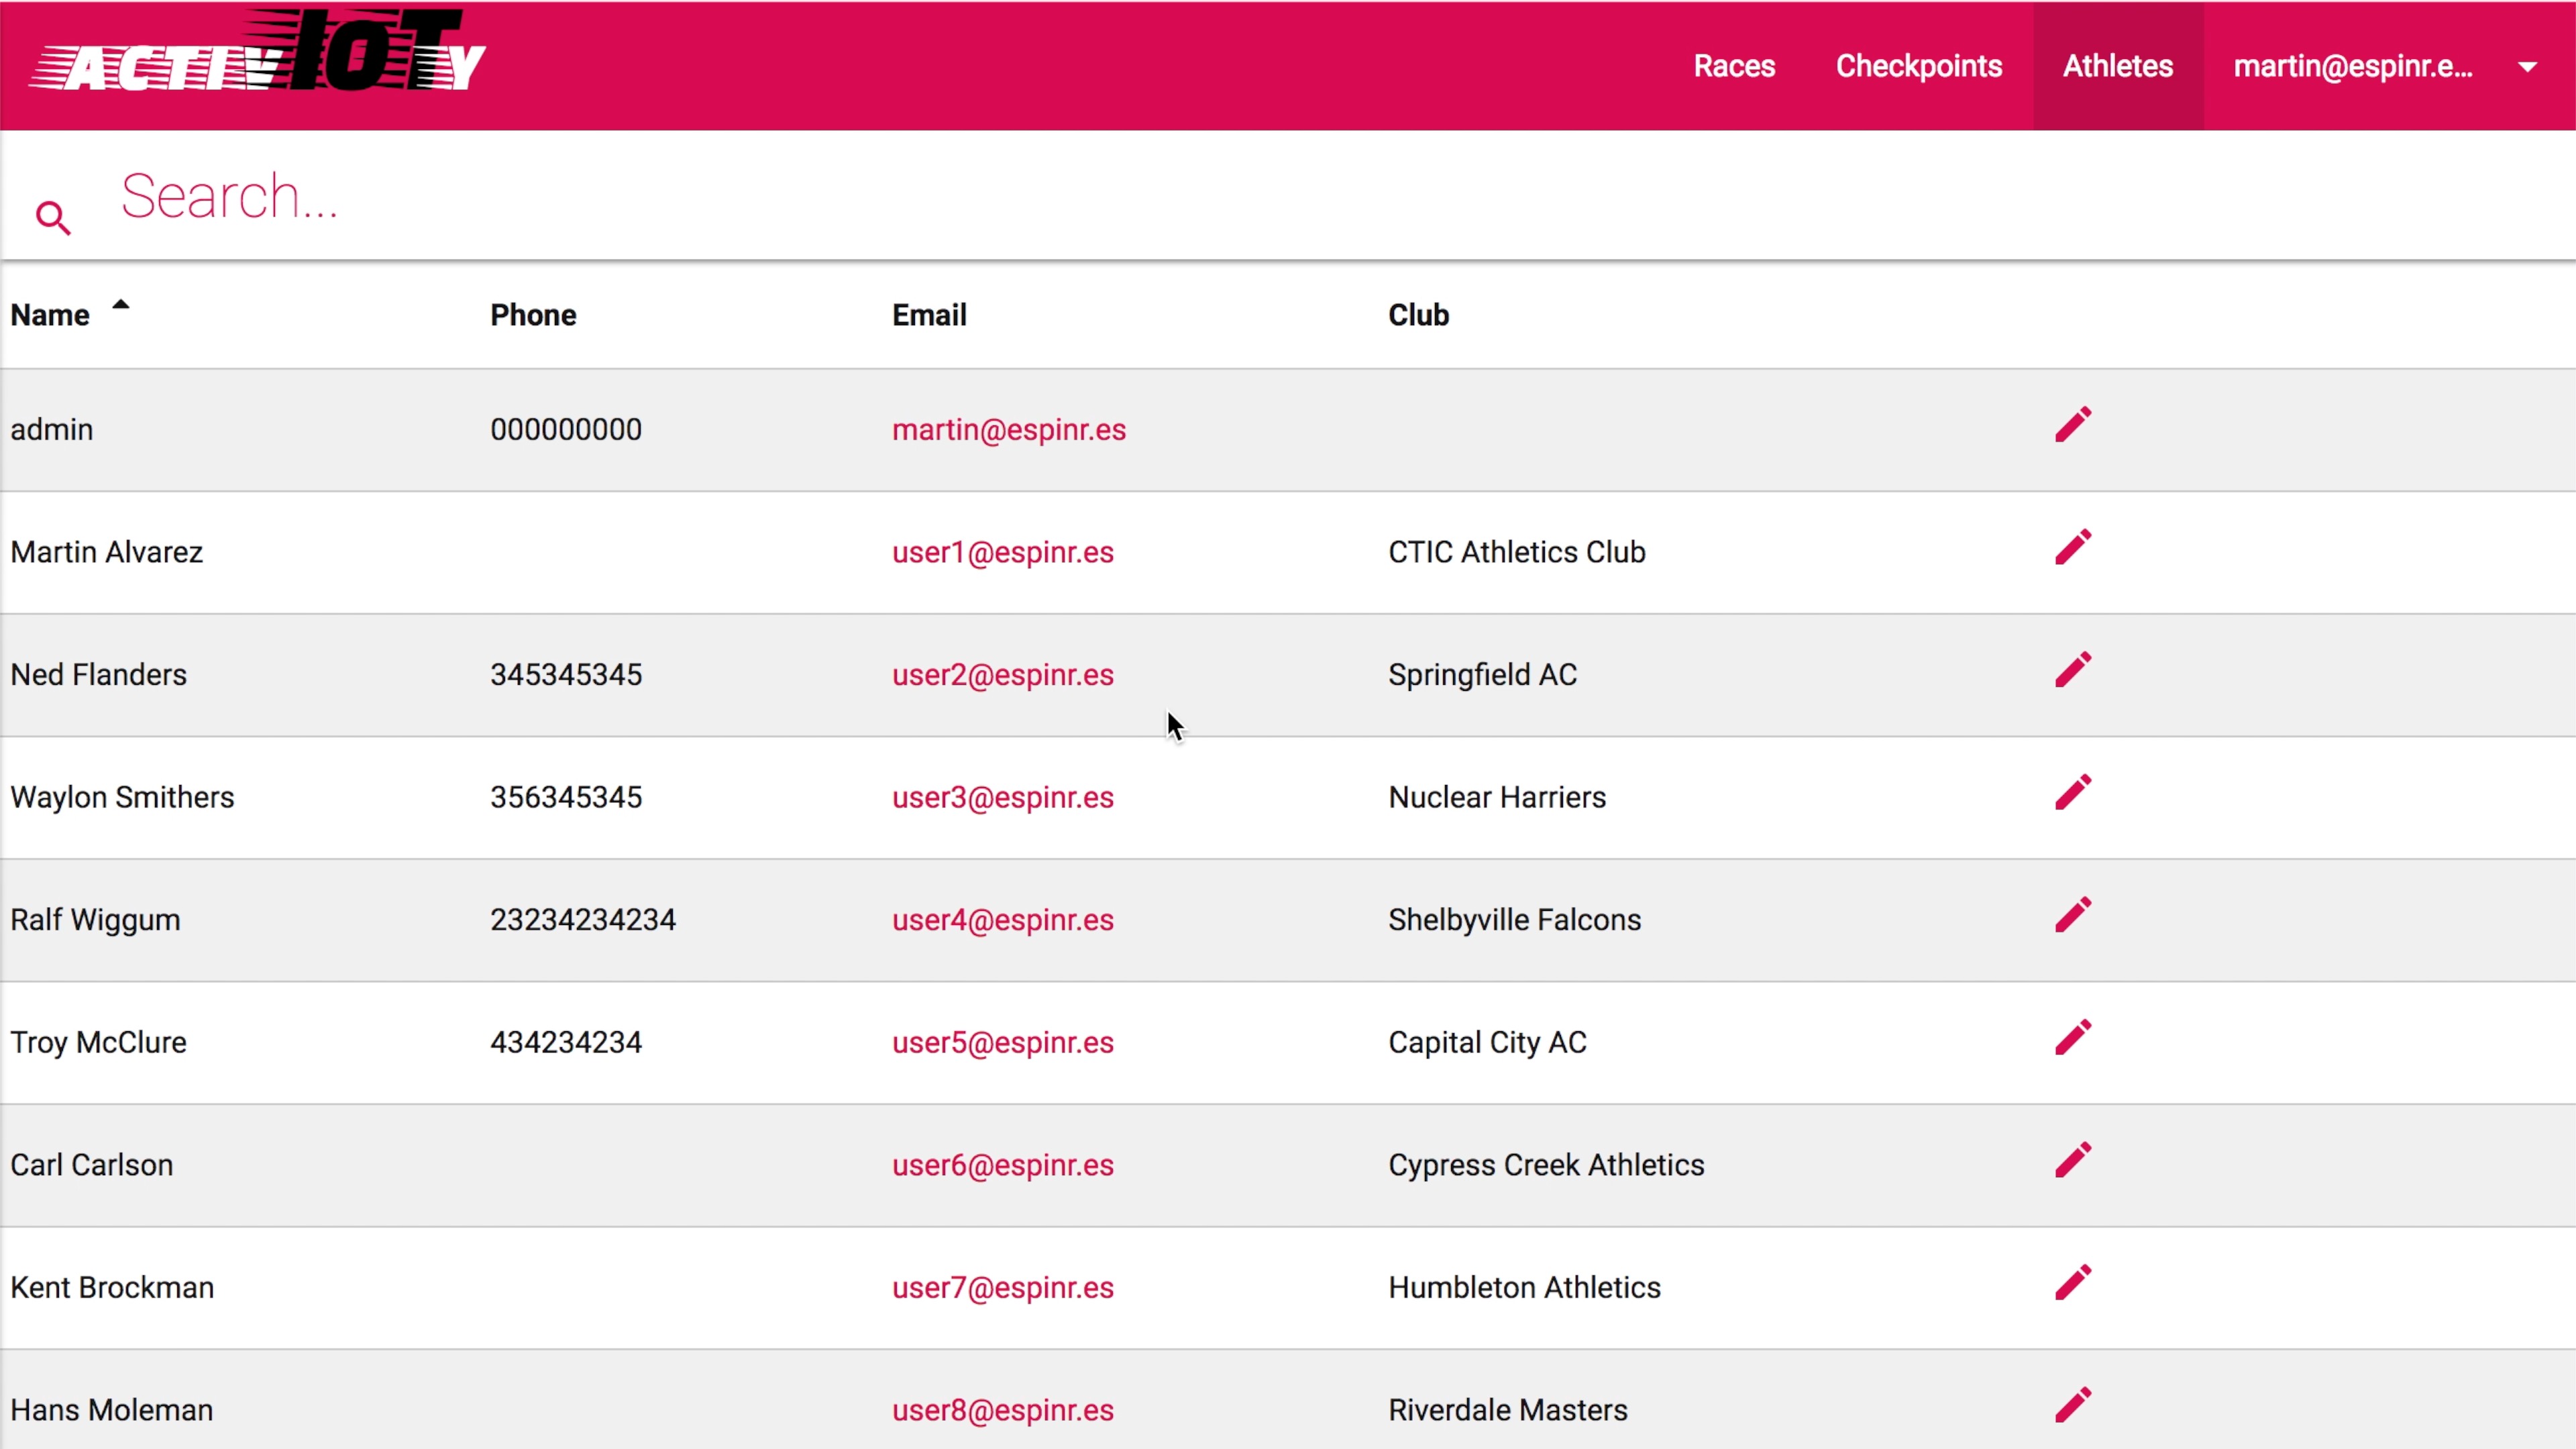Click pencil icon for Ralf Wiggum
The width and height of the screenshot is (2576, 1449).
pos(2072,915)
